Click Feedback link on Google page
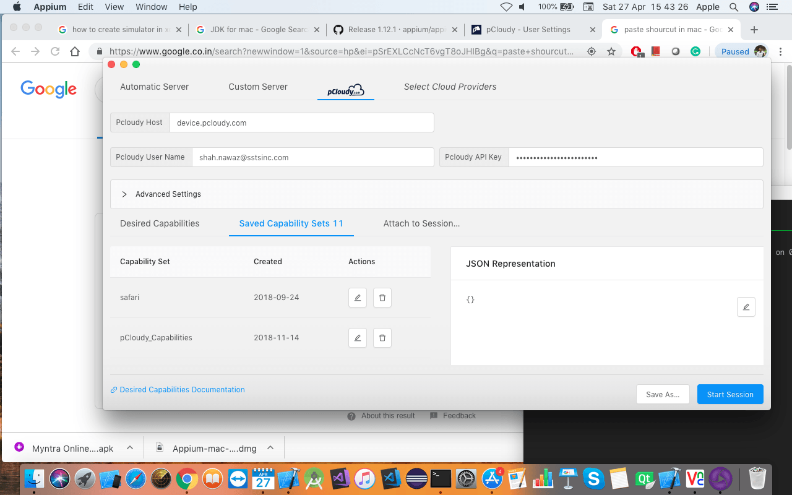 pos(459,416)
